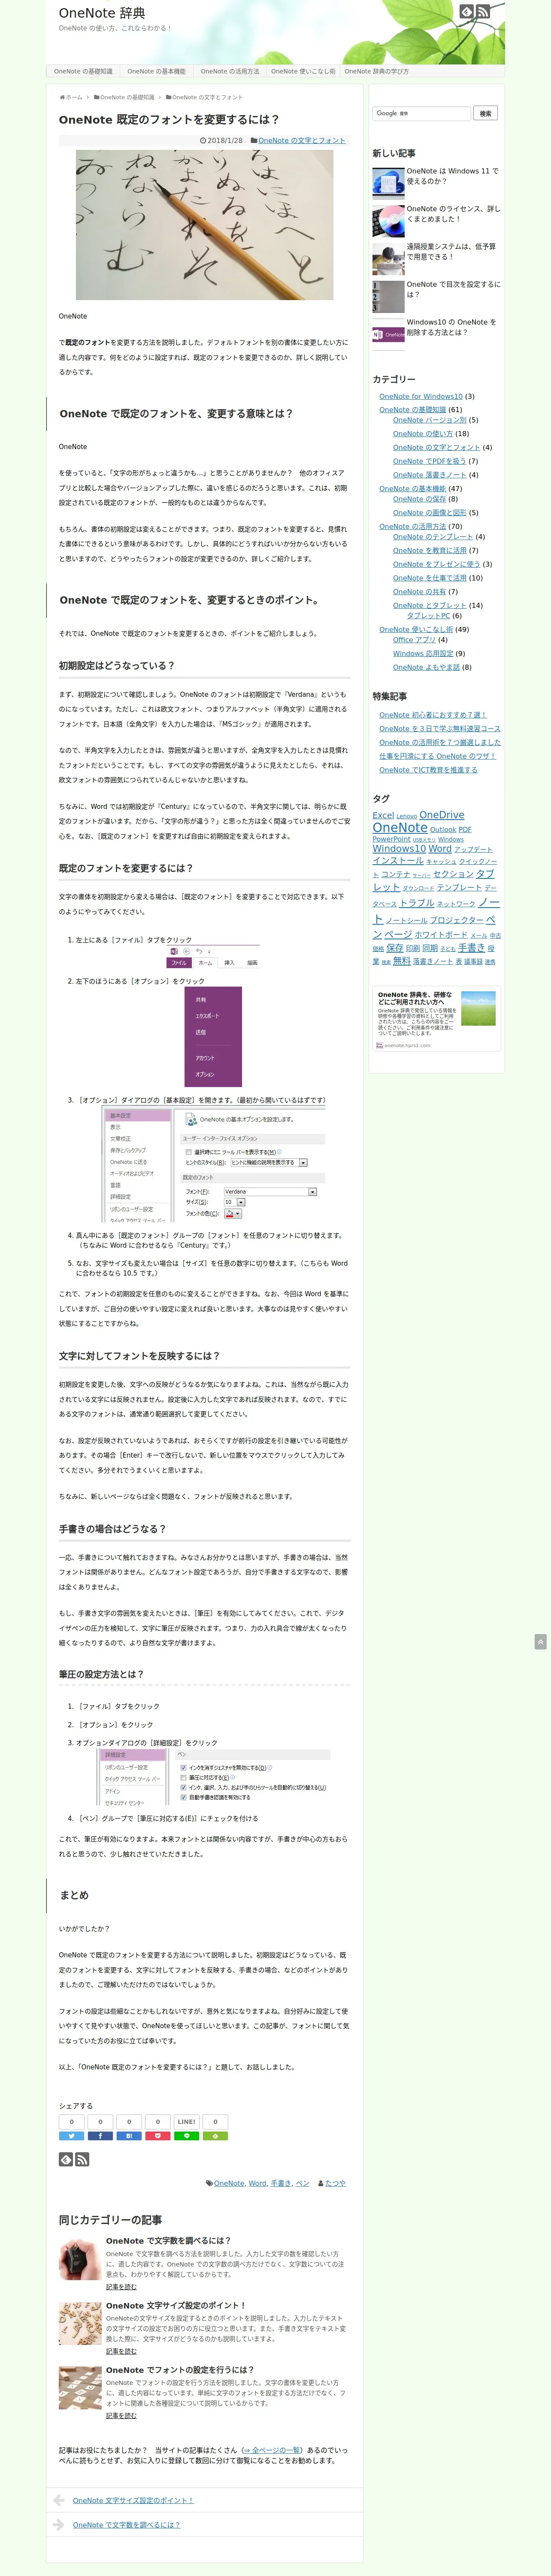Viewport: 551px width, 2576px height.
Task: Click 記事を読む under 文字サイズ設定のポイント
Action: pyautogui.click(x=121, y=2351)
